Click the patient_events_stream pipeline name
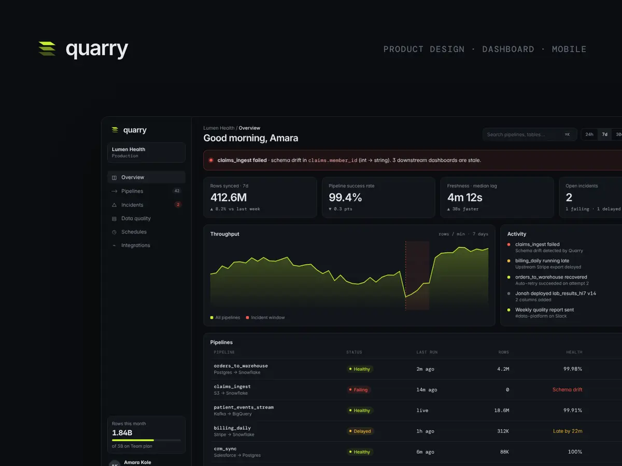 coord(244,407)
